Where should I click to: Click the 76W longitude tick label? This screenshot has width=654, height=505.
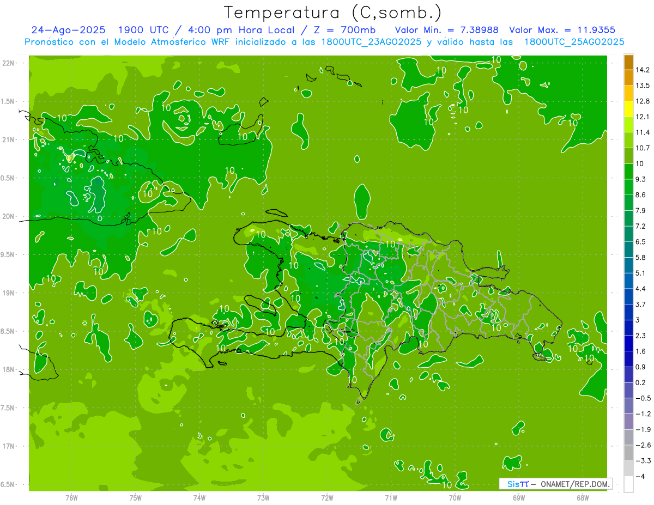point(71,498)
